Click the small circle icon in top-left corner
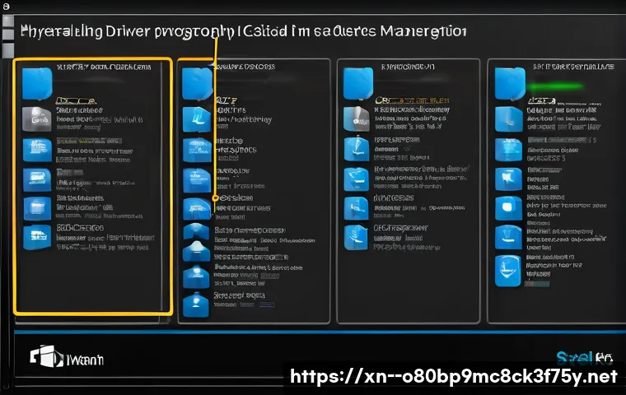The height and width of the screenshot is (395, 626). (6, 7)
